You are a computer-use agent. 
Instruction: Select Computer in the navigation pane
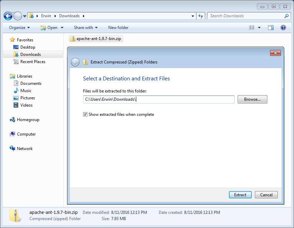click(x=26, y=134)
